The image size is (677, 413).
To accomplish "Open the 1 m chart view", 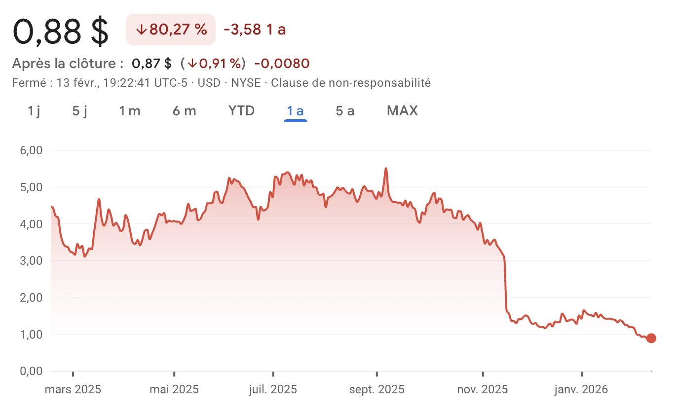I will (130, 111).
